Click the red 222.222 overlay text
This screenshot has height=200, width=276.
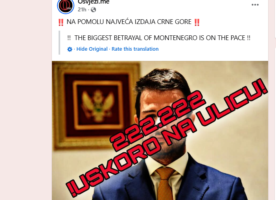click(158, 121)
